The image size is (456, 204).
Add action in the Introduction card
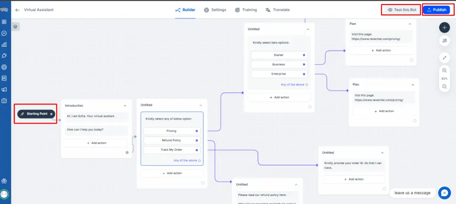(96, 143)
